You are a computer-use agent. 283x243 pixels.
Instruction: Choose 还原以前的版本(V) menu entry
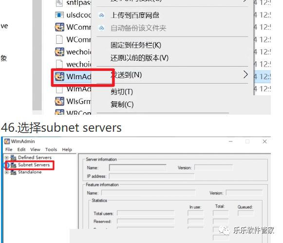(x=139, y=58)
